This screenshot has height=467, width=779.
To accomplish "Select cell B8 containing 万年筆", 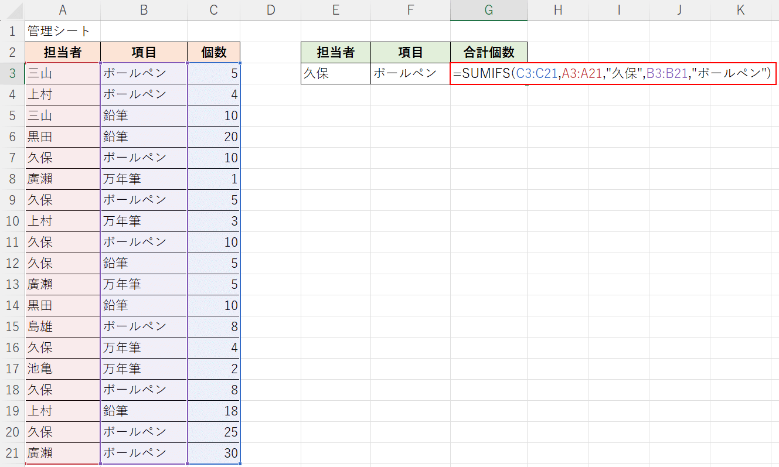I will pos(144,179).
